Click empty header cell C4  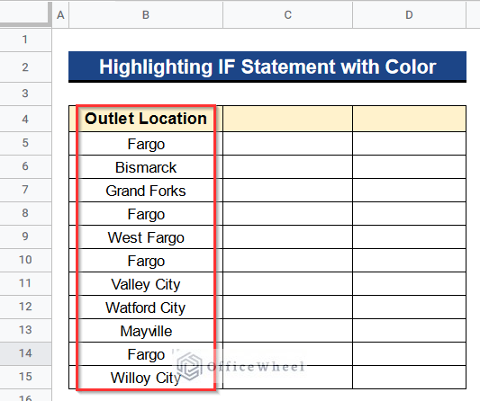(x=288, y=119)
